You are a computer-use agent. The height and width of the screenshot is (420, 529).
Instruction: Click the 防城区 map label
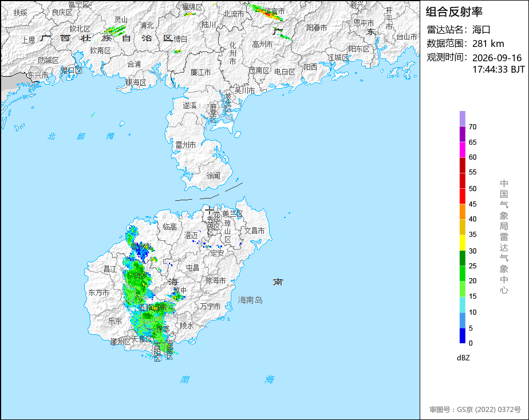(48, 60)
